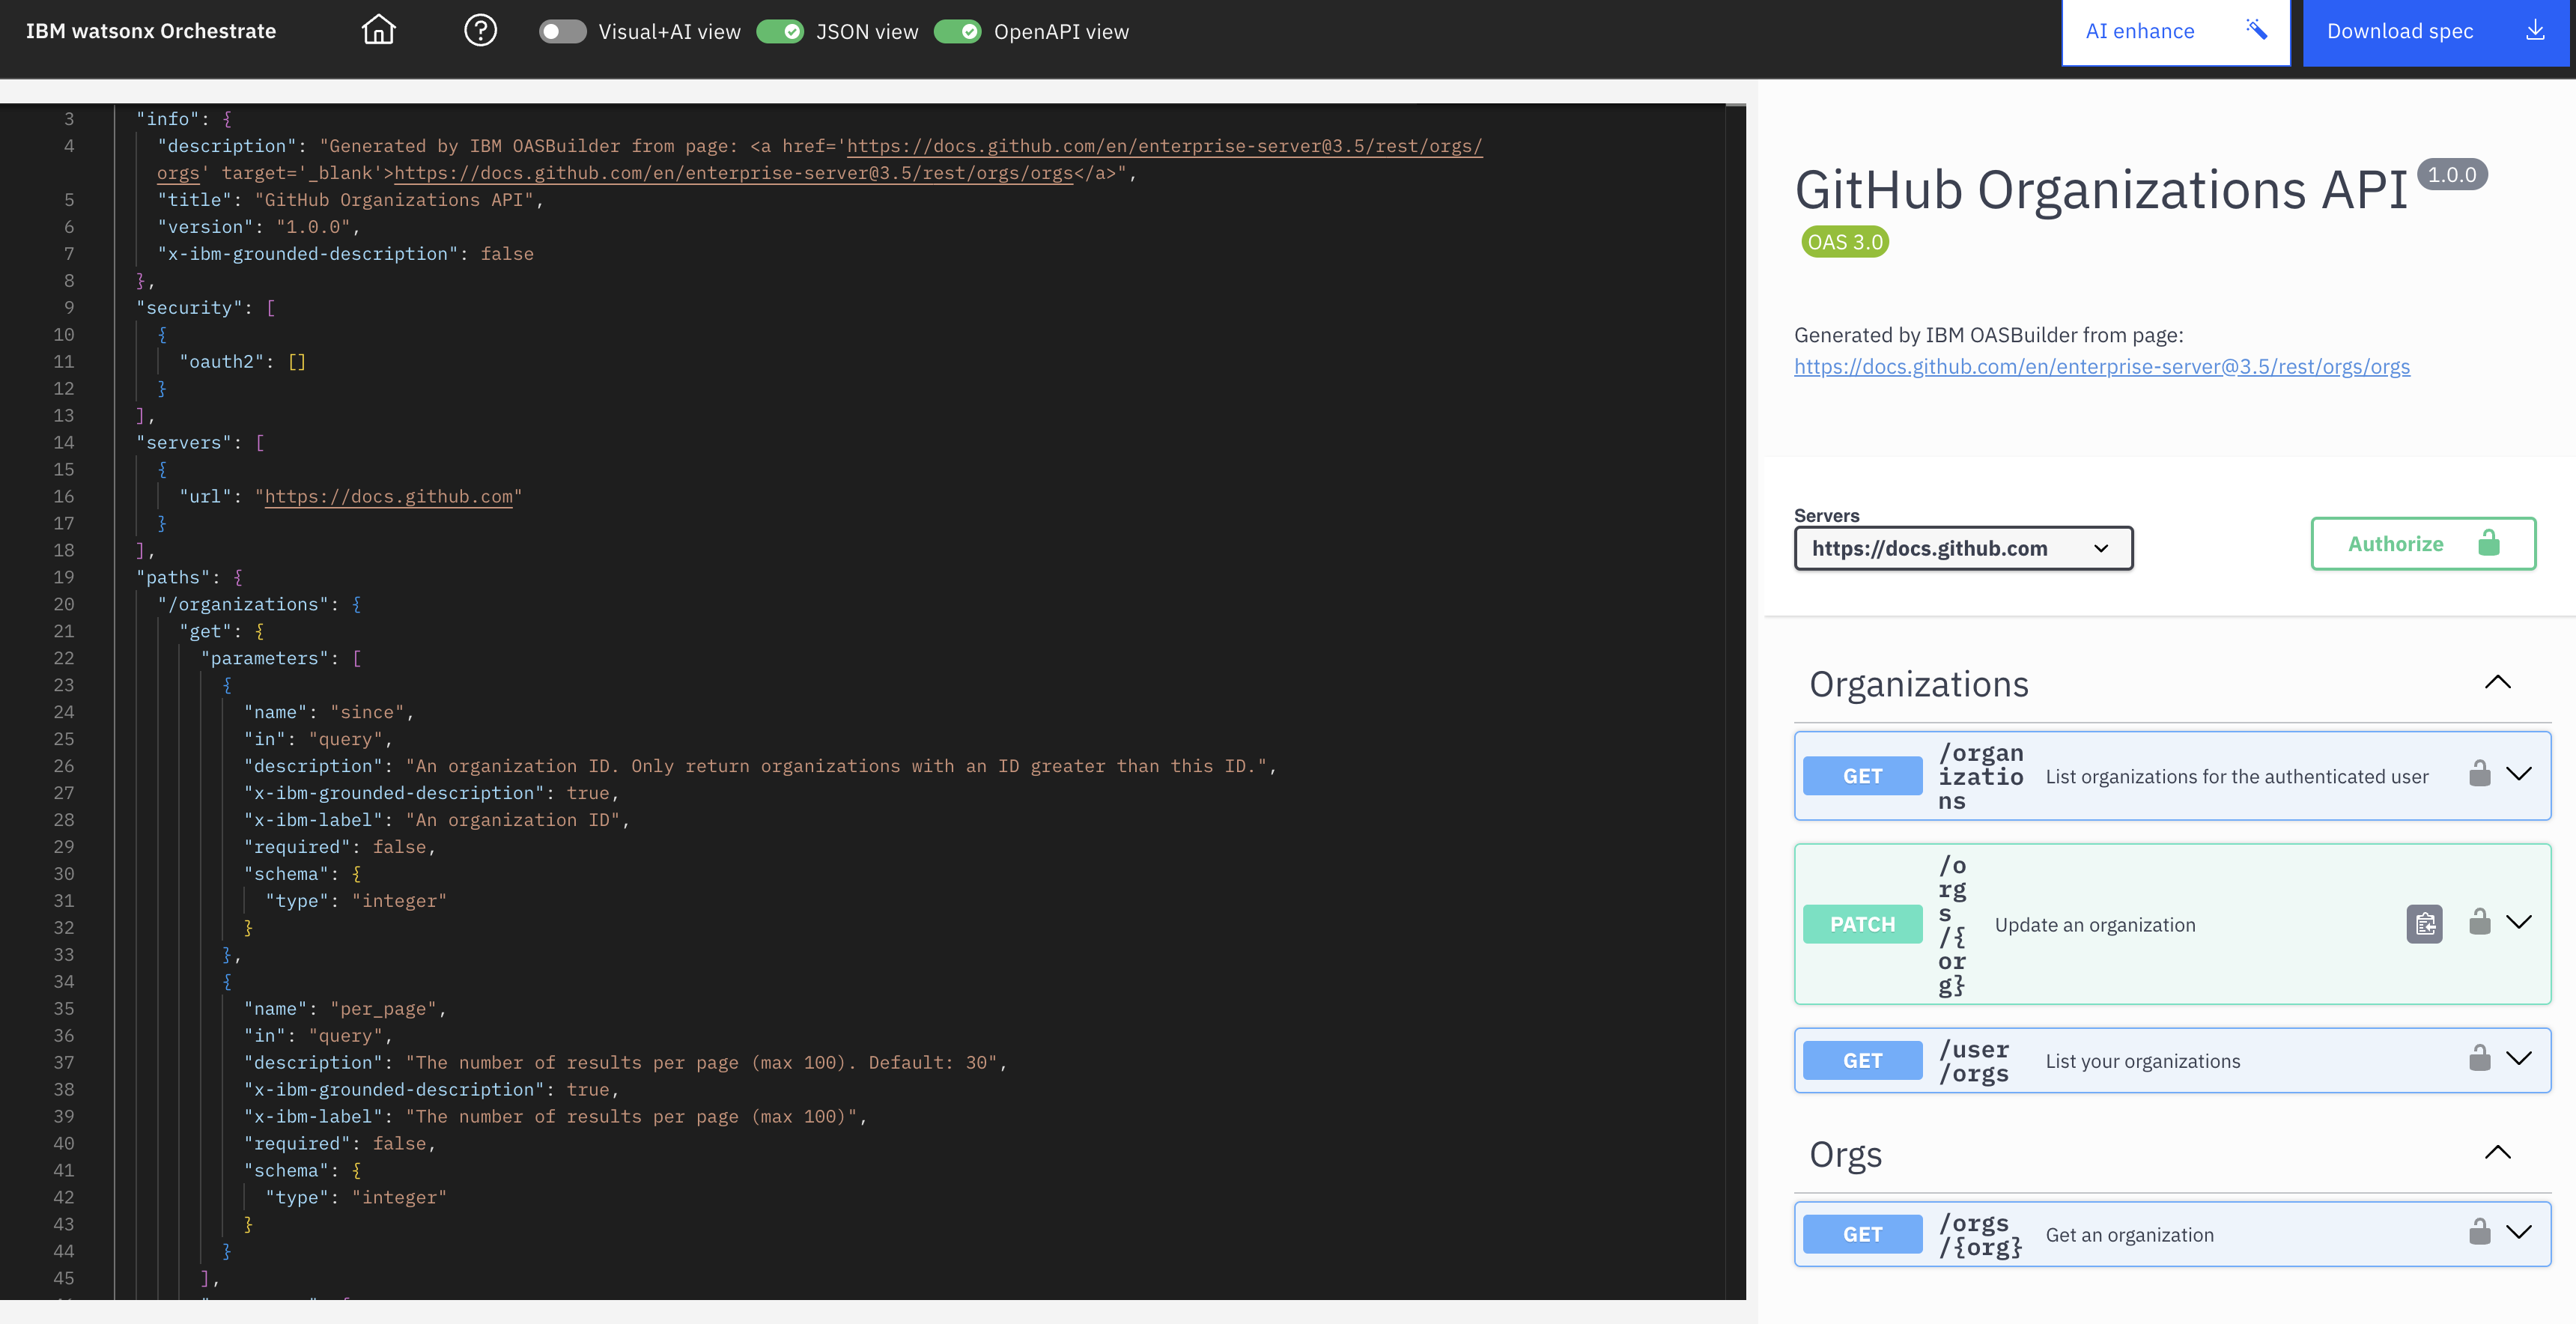
Task: Click the 'Update an organization' summary text
Action: (x=2095, y=925)
